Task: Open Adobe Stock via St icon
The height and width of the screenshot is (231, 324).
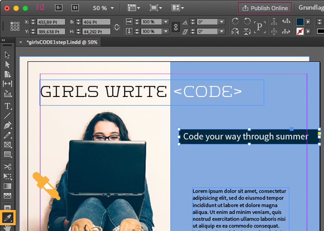Action: [75, 8]
